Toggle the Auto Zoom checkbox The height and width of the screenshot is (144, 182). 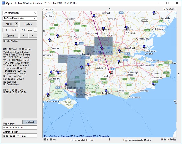[x=36, y=30]
